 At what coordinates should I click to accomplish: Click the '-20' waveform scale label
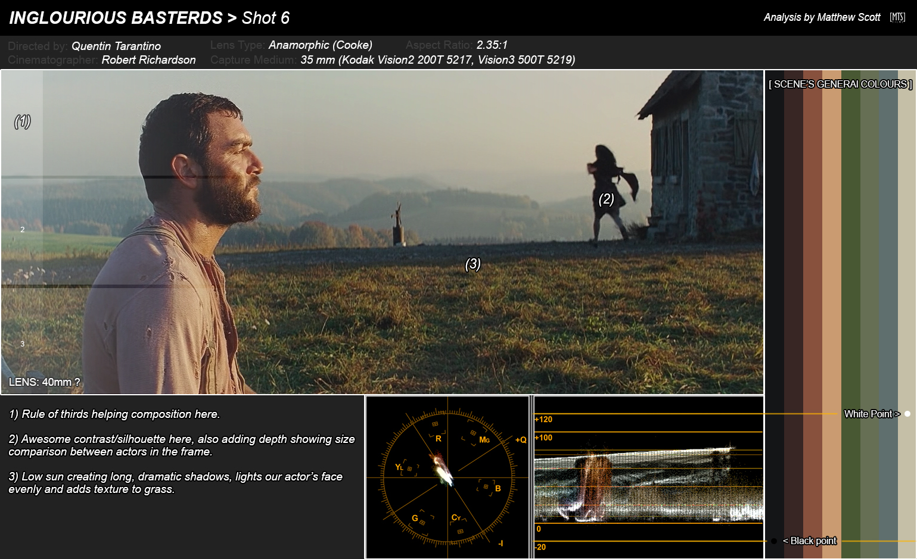pos(540,547)
